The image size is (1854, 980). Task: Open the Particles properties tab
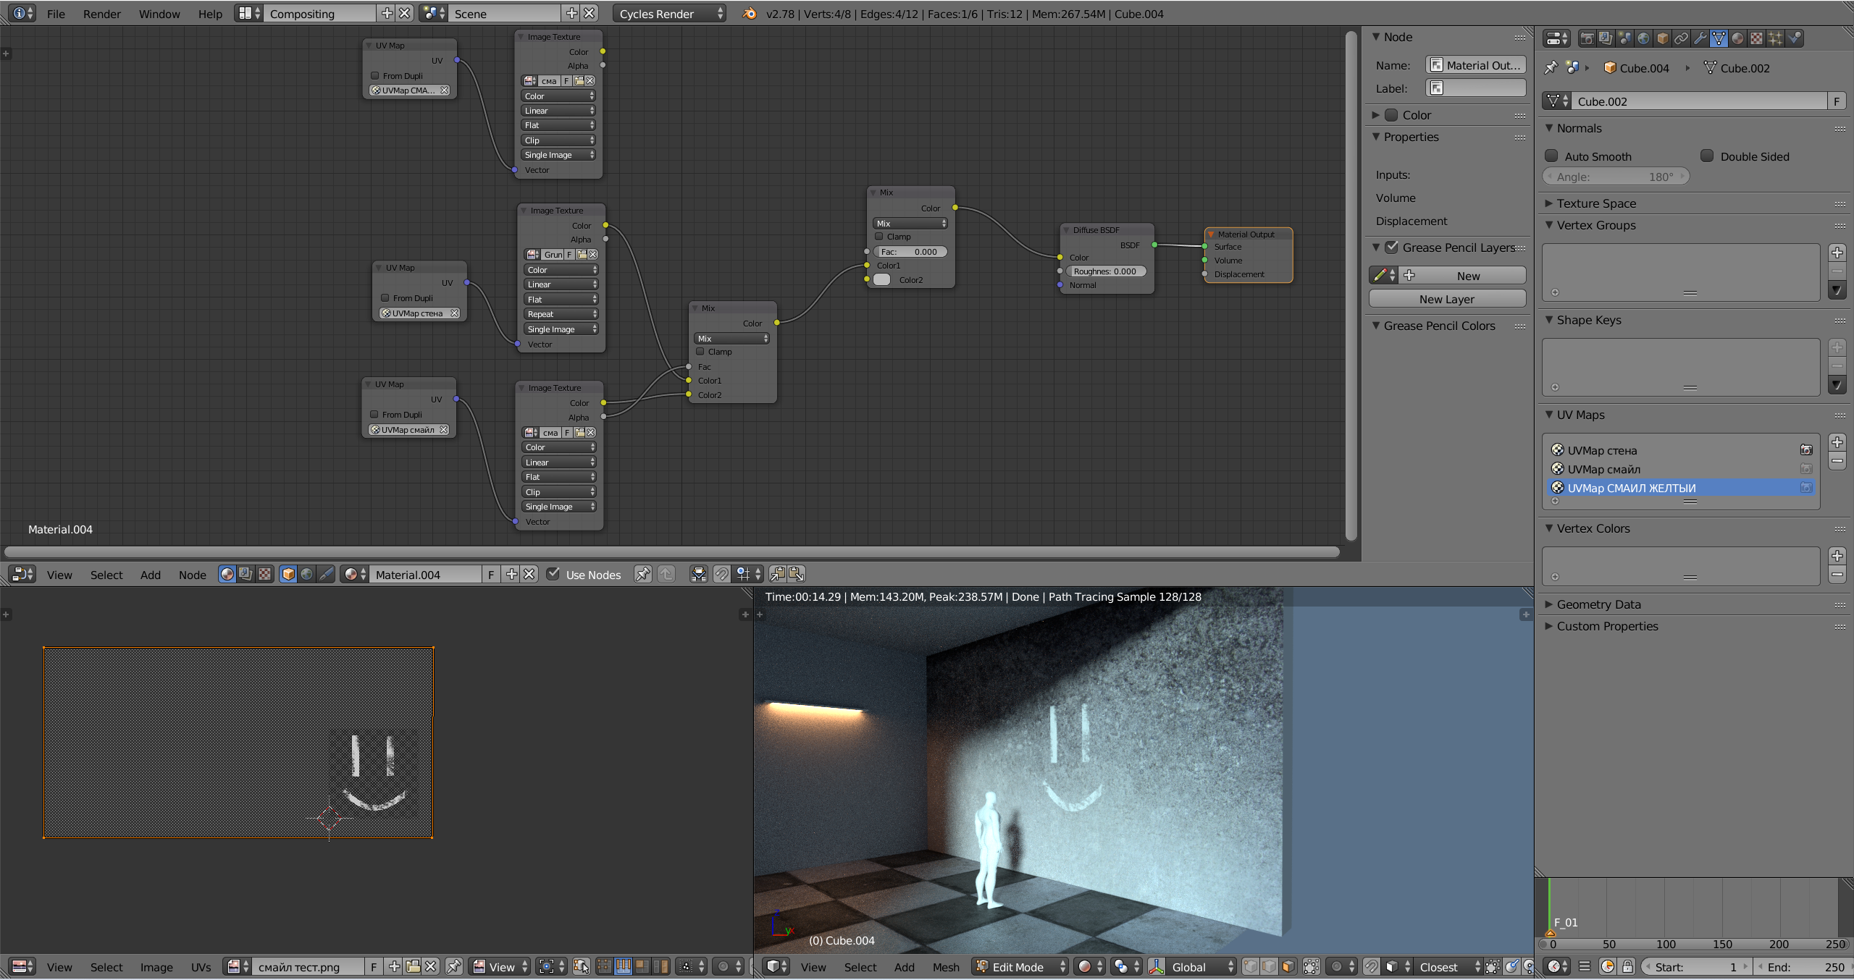(1775, 38)
